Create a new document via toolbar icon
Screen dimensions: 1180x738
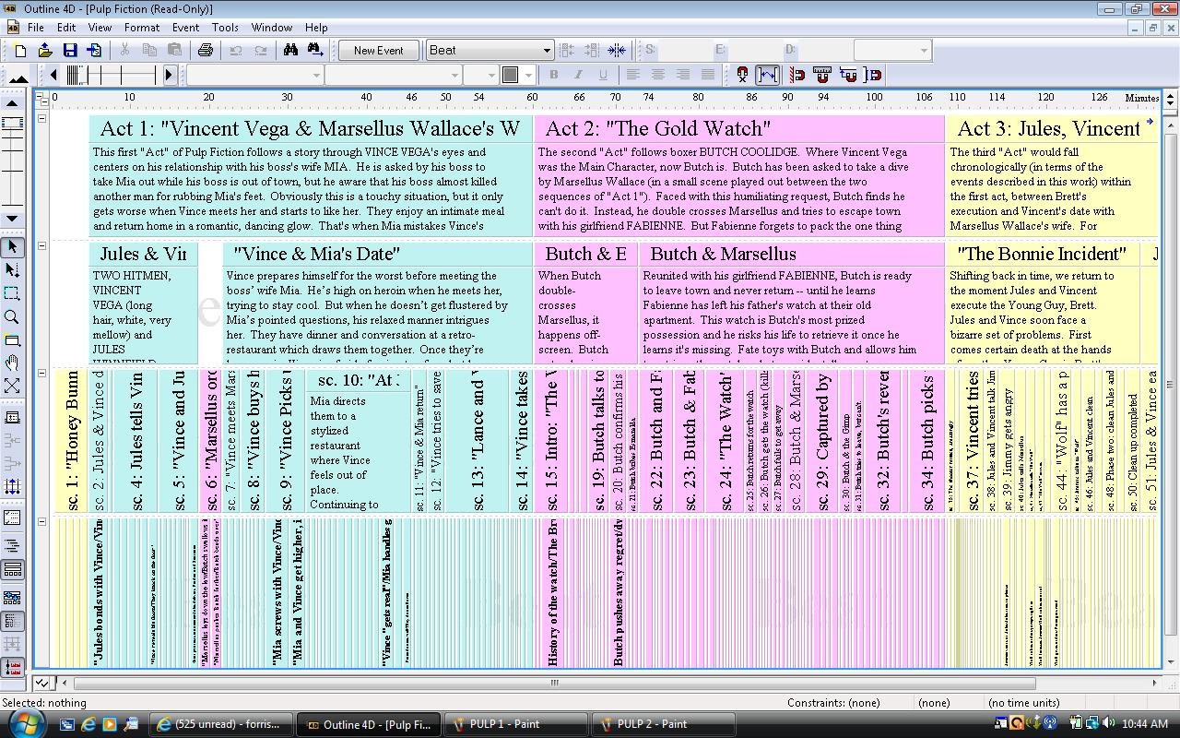coord(20,50)
